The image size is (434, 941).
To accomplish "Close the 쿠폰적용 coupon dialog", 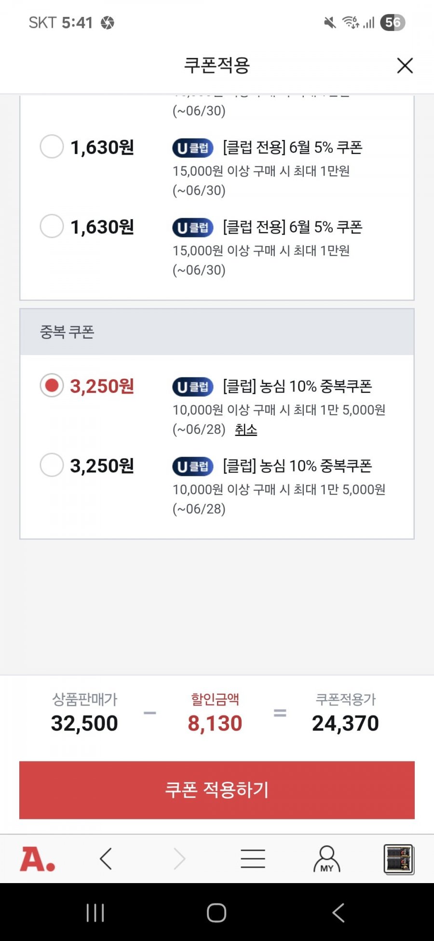I will click(405, 66).
